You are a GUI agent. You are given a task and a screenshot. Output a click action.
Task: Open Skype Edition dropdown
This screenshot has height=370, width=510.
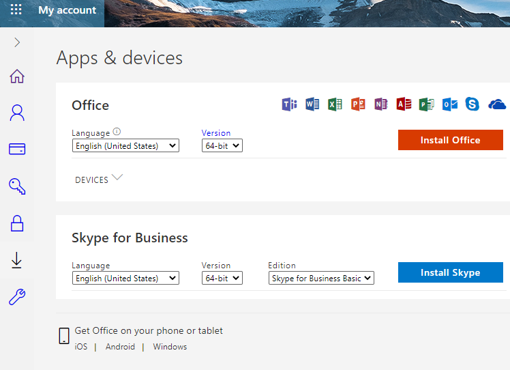321,278
